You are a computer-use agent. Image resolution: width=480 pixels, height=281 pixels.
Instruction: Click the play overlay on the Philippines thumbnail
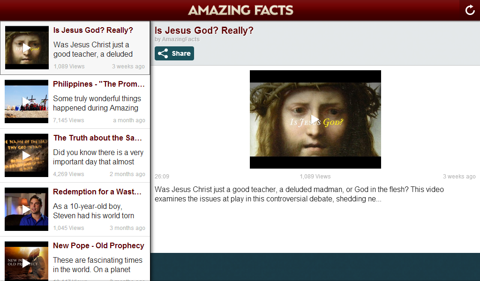tap(26, 101)
